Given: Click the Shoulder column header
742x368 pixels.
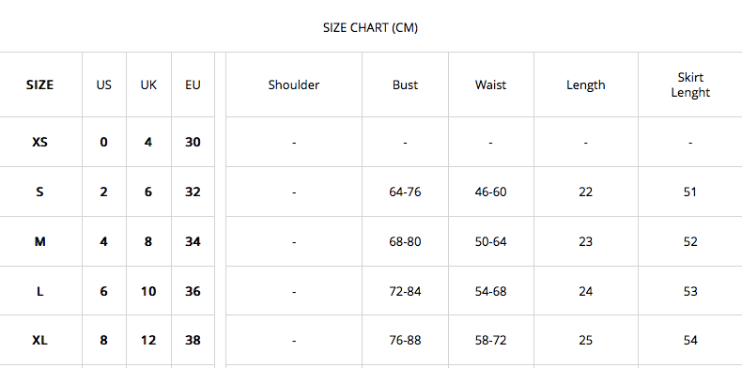Looking at the screenshot, I should coord(294,85).
